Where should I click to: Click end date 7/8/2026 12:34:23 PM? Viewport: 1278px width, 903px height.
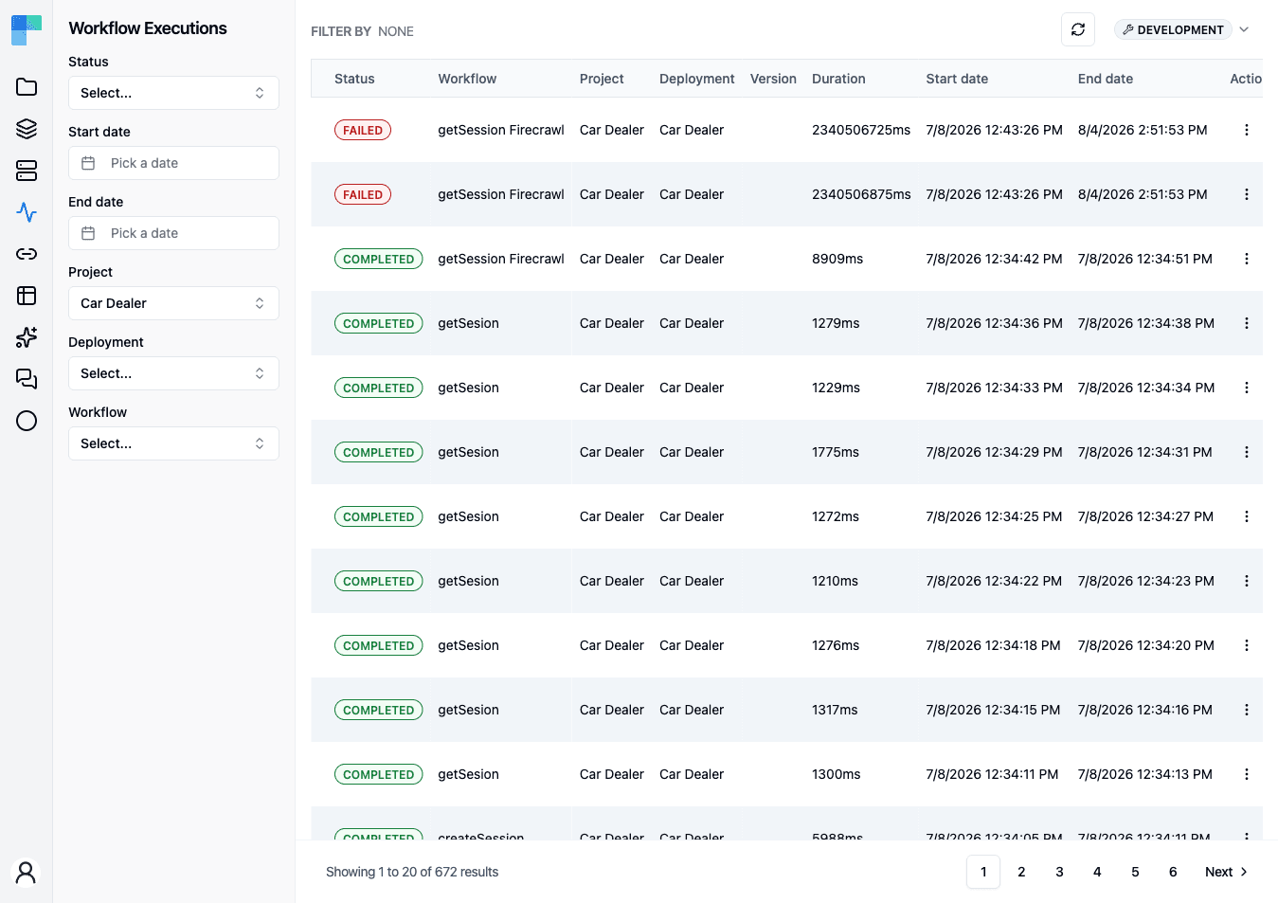click(1146, 581)
